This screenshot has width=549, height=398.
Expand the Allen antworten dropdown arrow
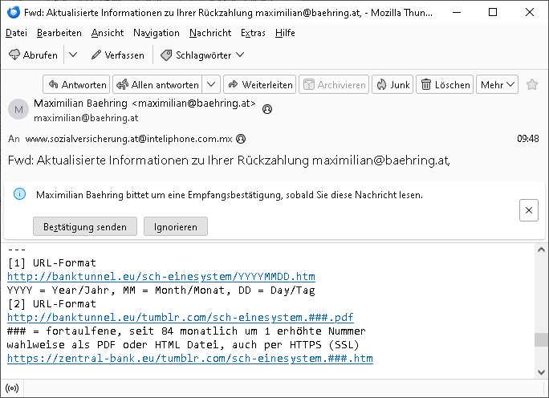point(211,84)
